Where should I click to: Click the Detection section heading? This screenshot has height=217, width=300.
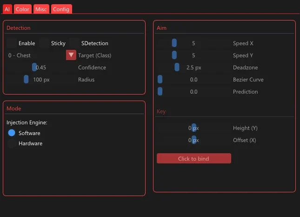pos(19,28)
